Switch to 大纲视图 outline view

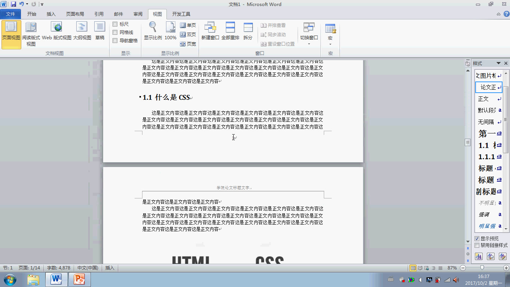point(82,31)
